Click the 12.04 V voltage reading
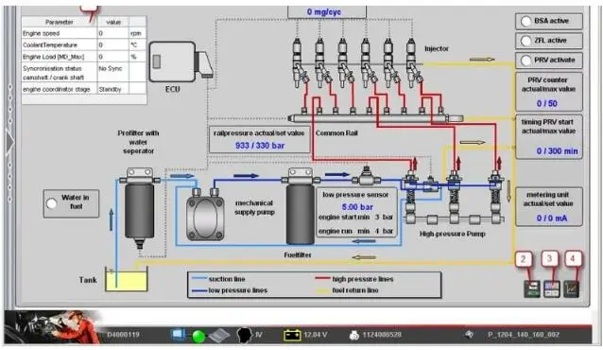 pos(316,335)
